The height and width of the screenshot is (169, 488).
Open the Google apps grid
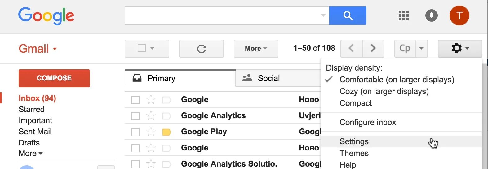[x=403, y=15]
